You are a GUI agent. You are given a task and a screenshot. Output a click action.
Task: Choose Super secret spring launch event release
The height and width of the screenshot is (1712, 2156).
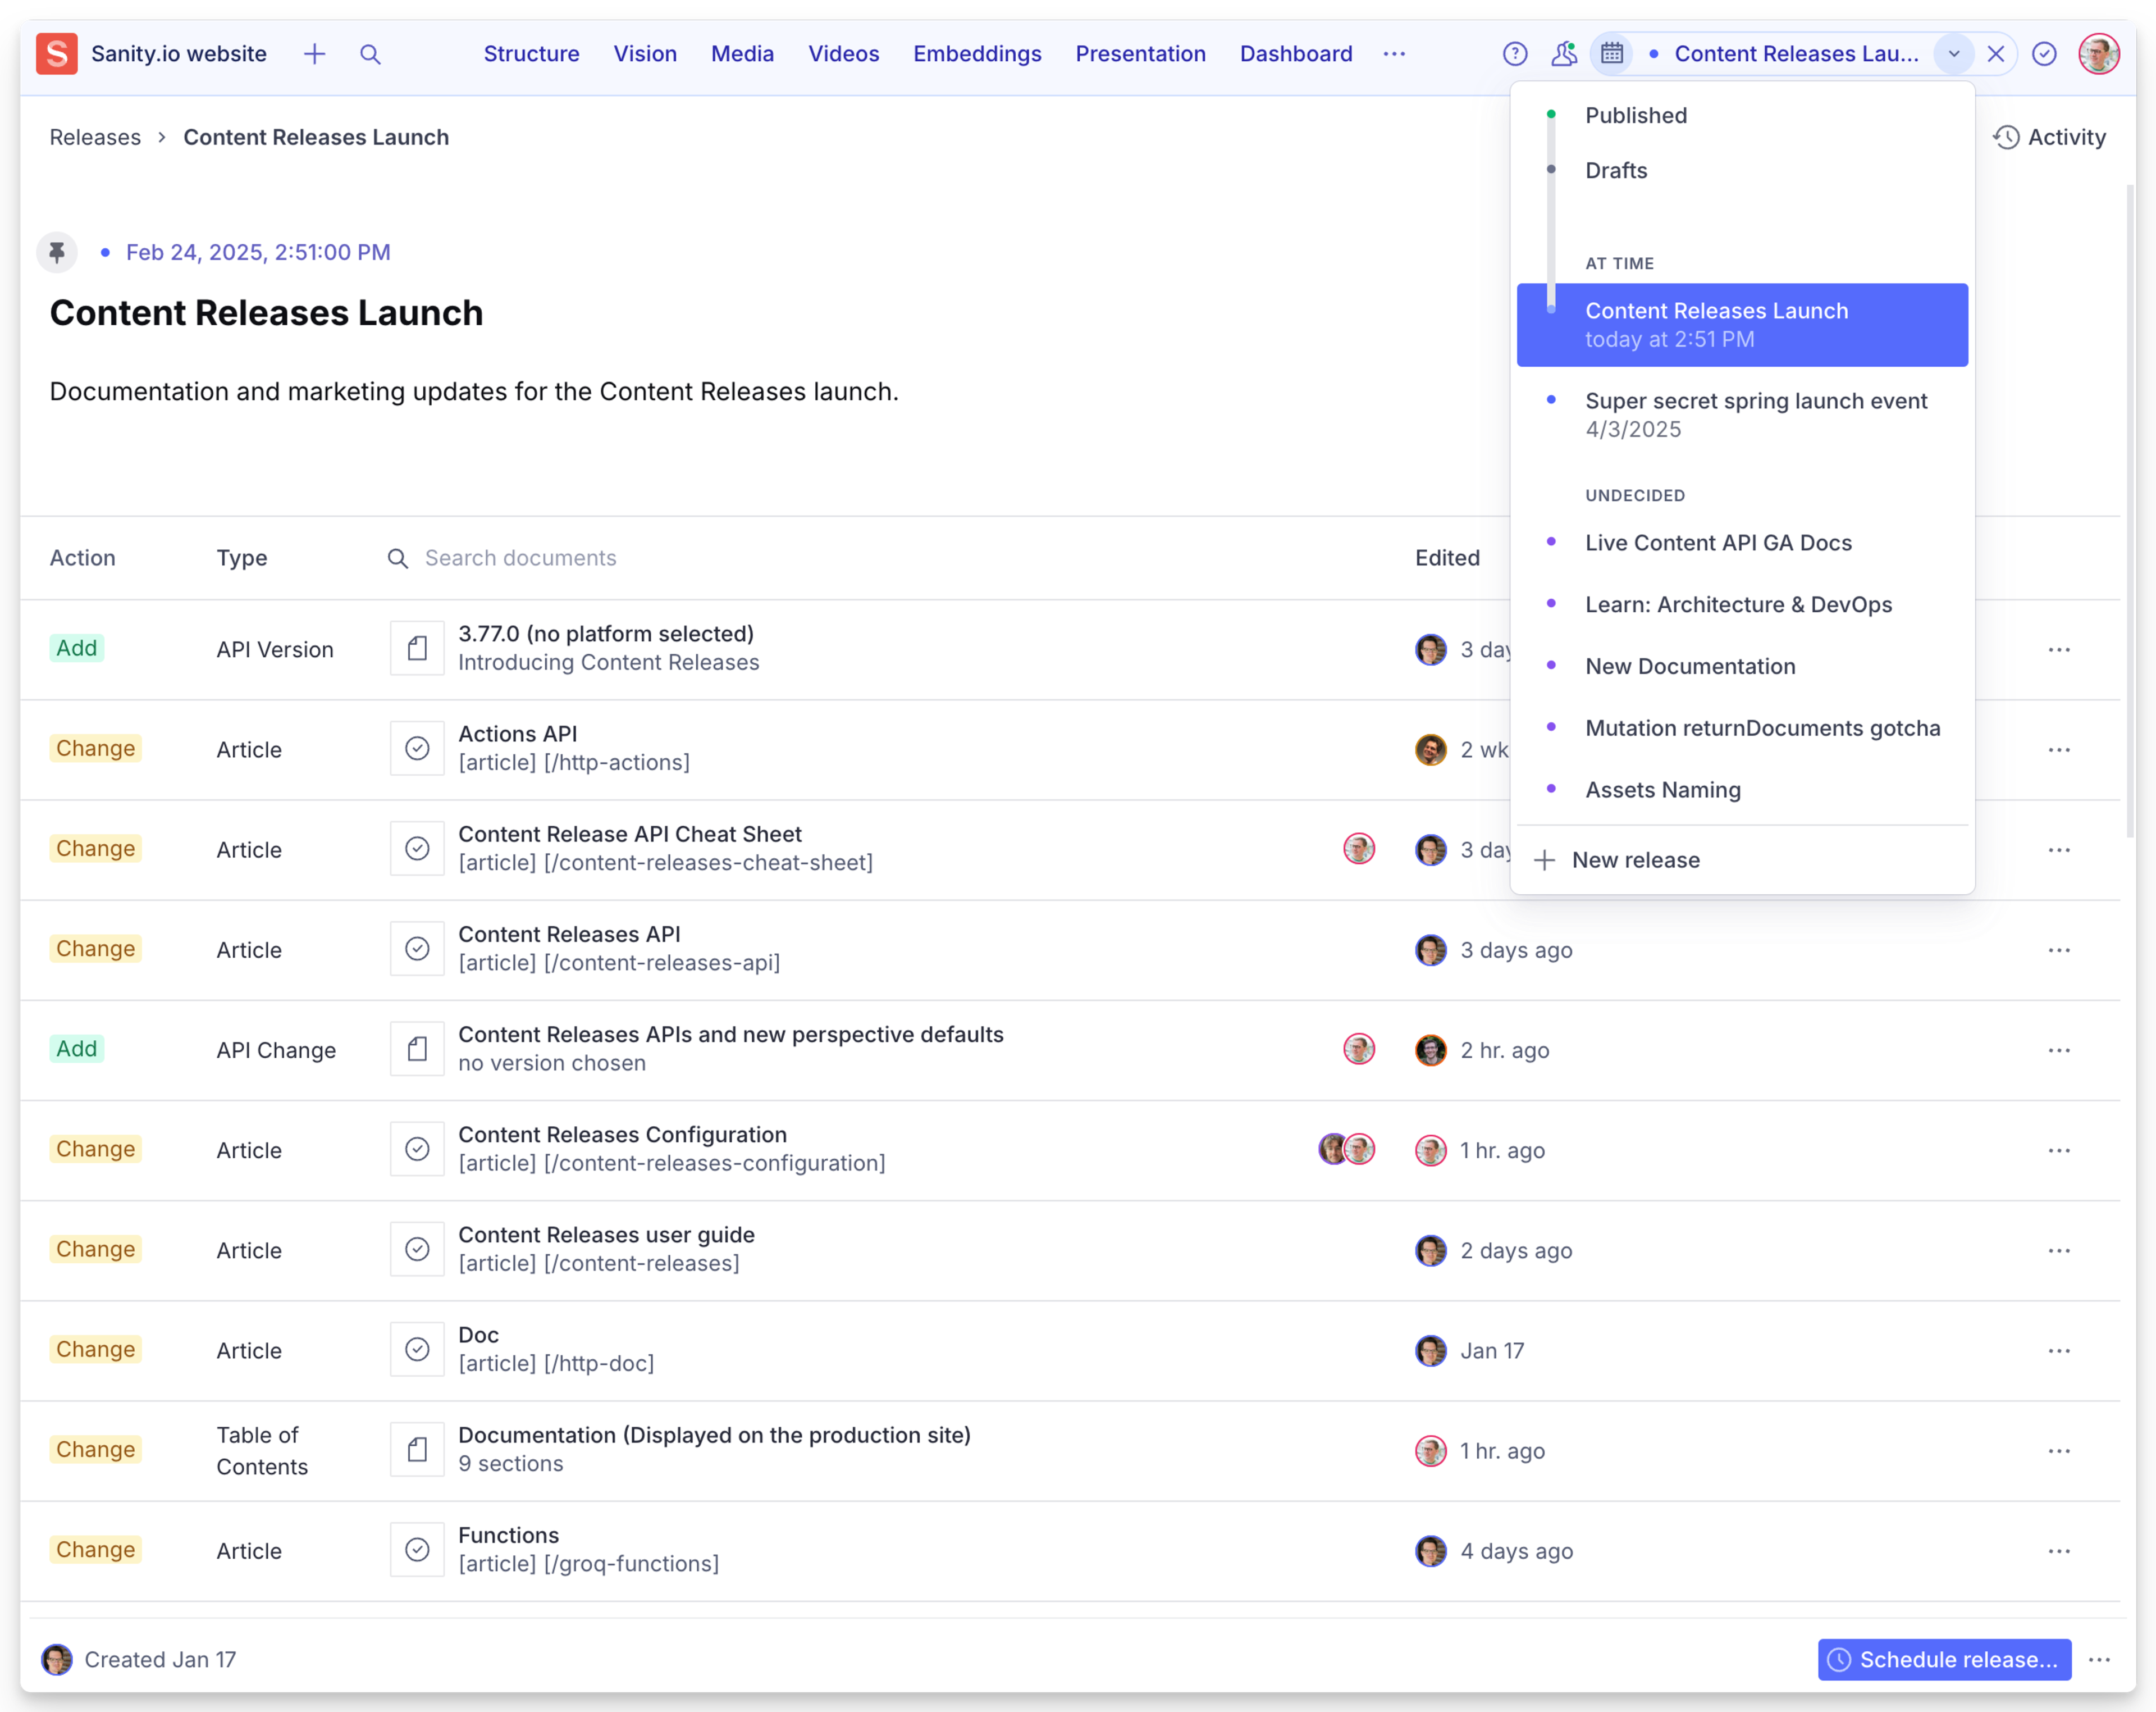(1742, 415)
